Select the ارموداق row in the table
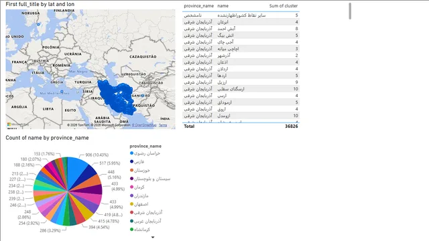The image size is (429, 241). (241, 102)
